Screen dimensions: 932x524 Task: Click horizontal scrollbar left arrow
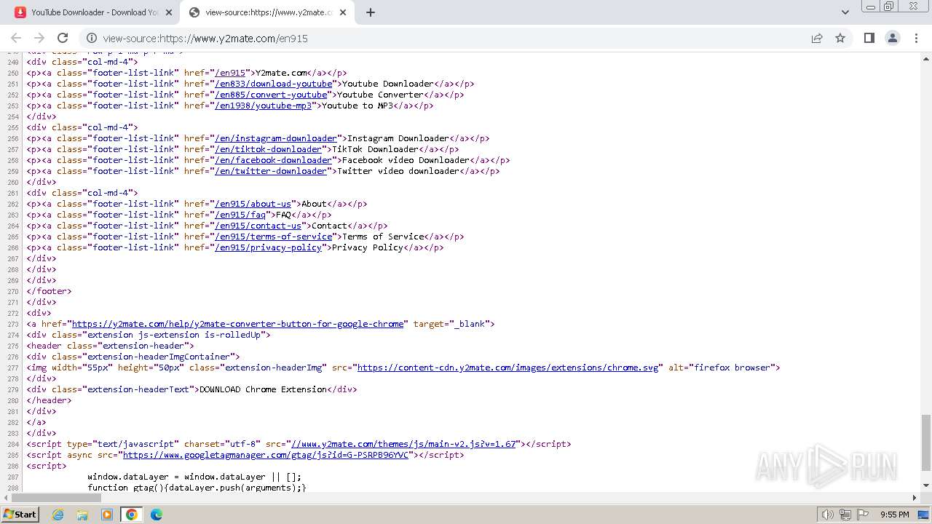click(x=6, y=498)
